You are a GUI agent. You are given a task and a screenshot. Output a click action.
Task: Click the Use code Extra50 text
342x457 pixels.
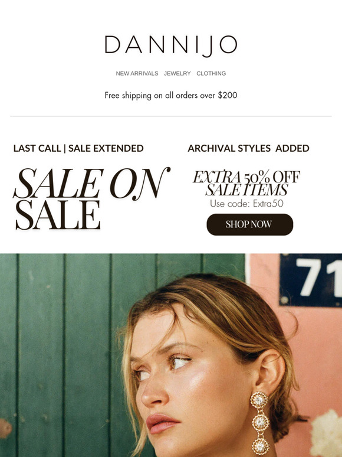click(246, 204)
